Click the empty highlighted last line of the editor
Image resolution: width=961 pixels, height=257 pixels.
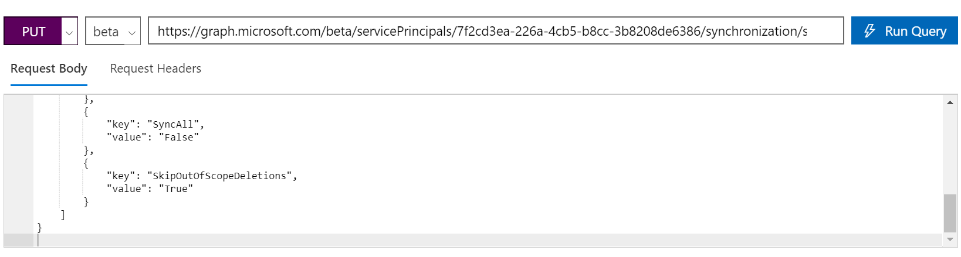[x=469, y=240]
